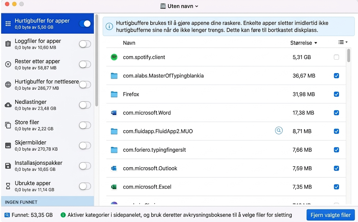Click the picture icon for Skjermbilder
Image resolution: width=358 pixels, height=222 pixels.
[8, 145]
